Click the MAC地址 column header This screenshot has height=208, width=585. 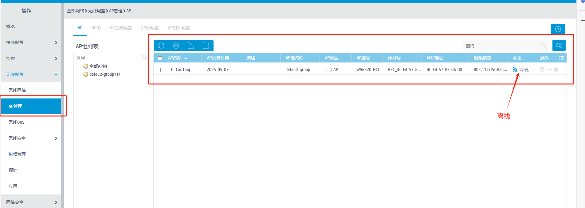(x=435, y=58)
